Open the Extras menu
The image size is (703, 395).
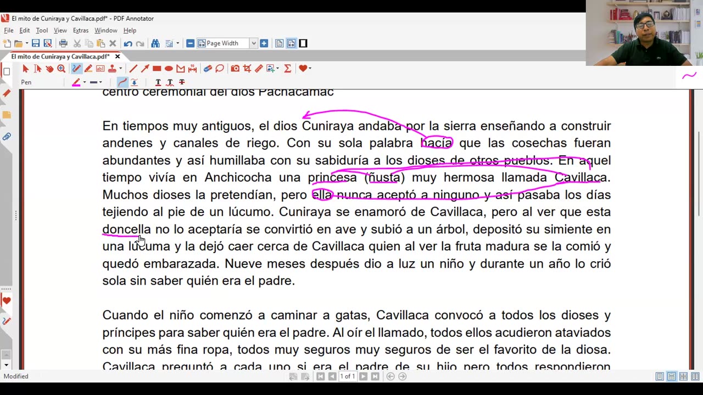point(81,30)
